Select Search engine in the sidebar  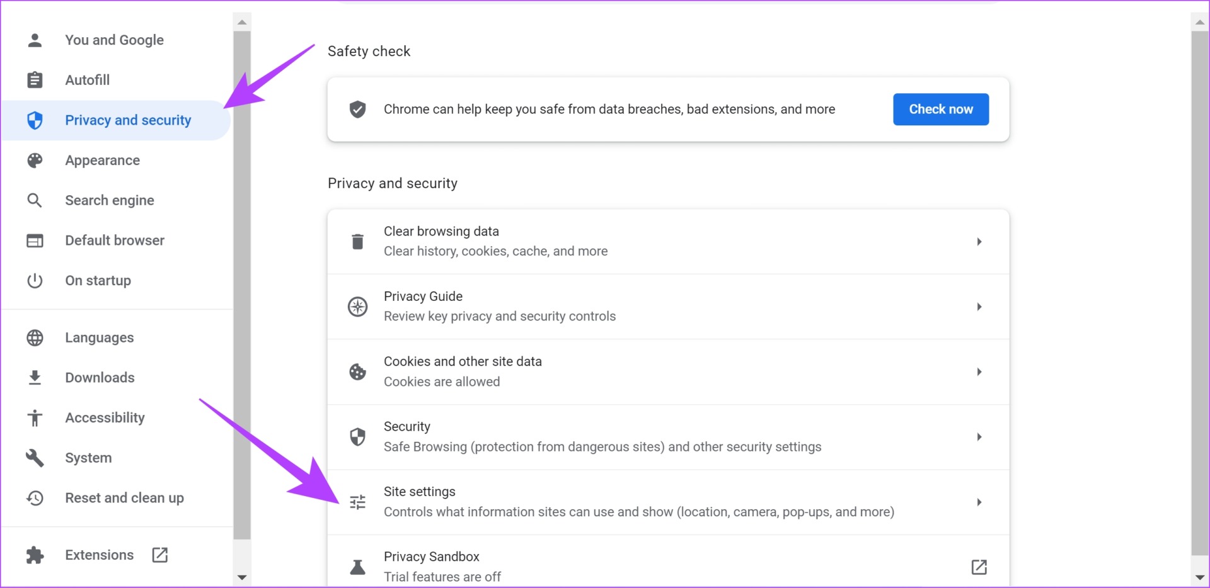click(x=109, y=200)
